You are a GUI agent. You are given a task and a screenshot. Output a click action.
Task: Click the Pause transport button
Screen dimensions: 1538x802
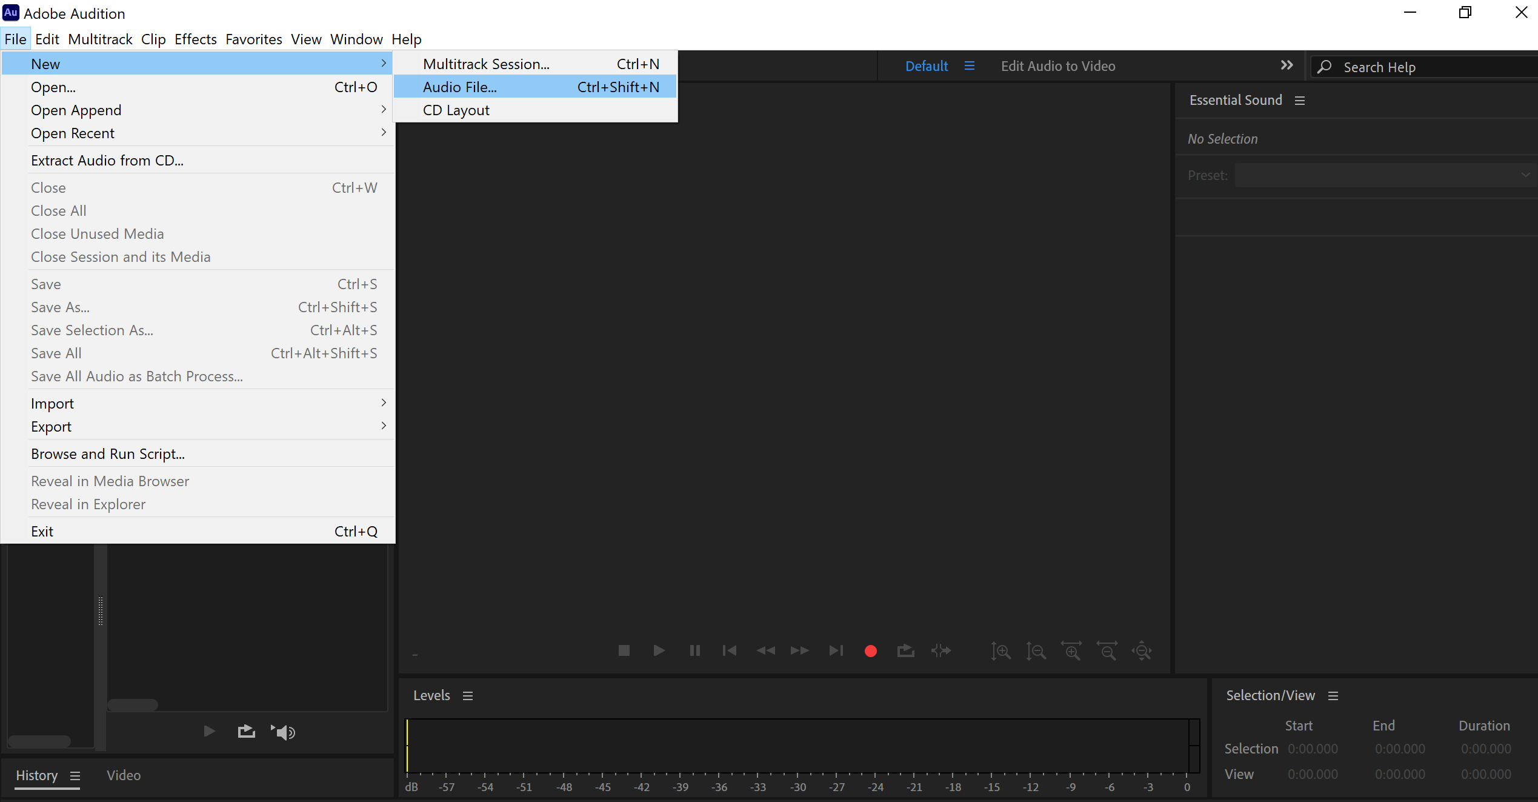point(694,651)
